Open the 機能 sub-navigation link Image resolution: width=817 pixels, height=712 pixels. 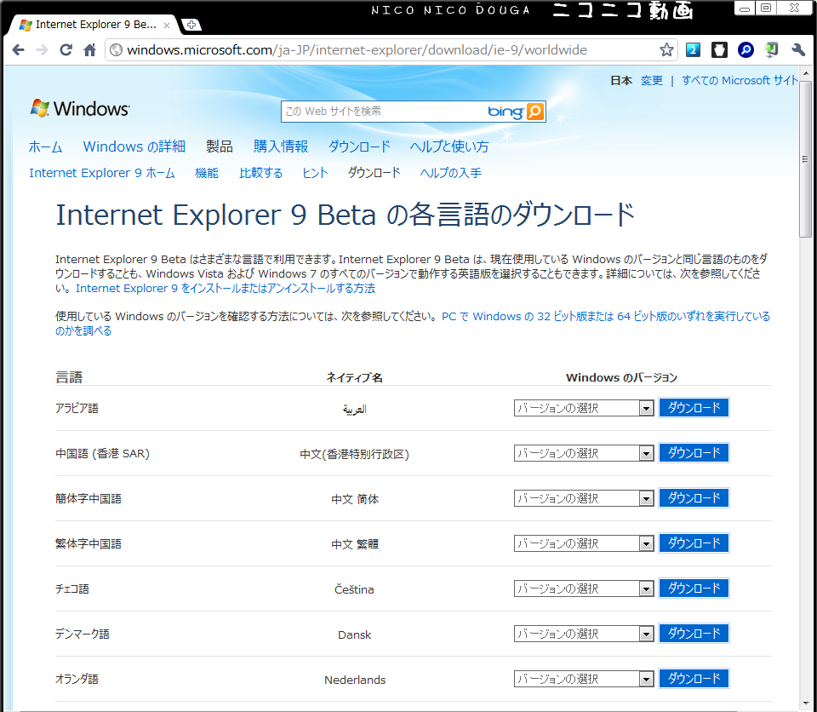click(x=206, y=173)
